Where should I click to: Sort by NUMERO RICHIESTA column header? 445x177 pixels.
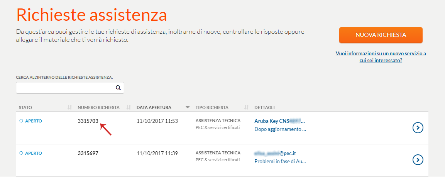[x=98, y=108]
